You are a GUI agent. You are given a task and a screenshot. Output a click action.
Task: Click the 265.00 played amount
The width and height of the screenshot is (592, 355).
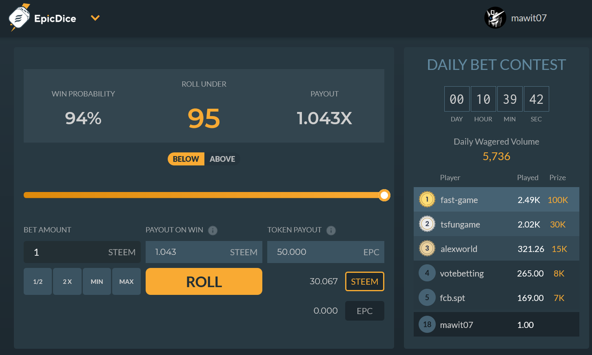(530, 274)
